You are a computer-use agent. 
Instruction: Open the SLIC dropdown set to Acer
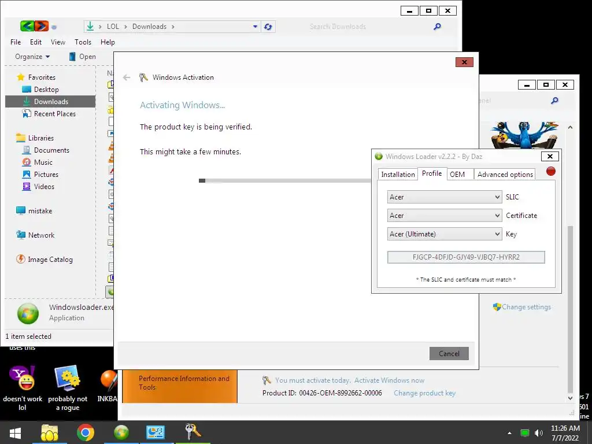tap(445, 197)
